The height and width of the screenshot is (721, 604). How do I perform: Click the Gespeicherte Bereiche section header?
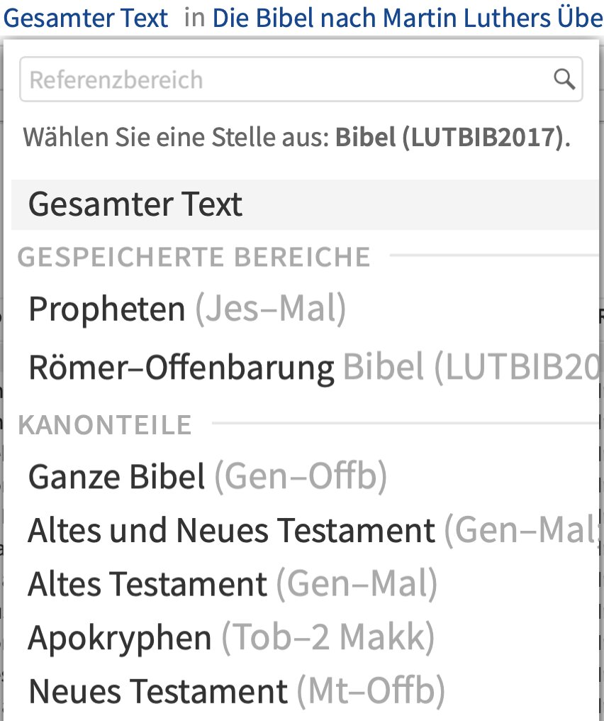tap(194, 257)
